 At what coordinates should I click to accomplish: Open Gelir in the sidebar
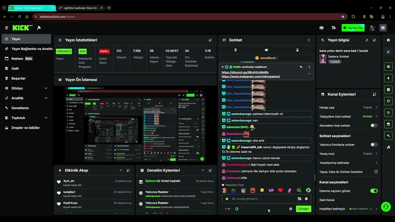(26, 68)
